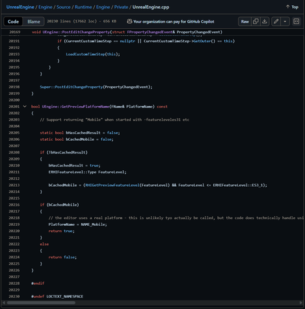Screen dimensions: 305x309
Task: Select line number 20213
Action: pyautogui.click(x=14, y=185)
